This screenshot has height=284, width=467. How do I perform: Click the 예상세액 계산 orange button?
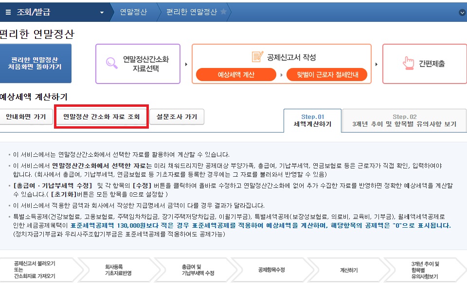coord(236,74)
